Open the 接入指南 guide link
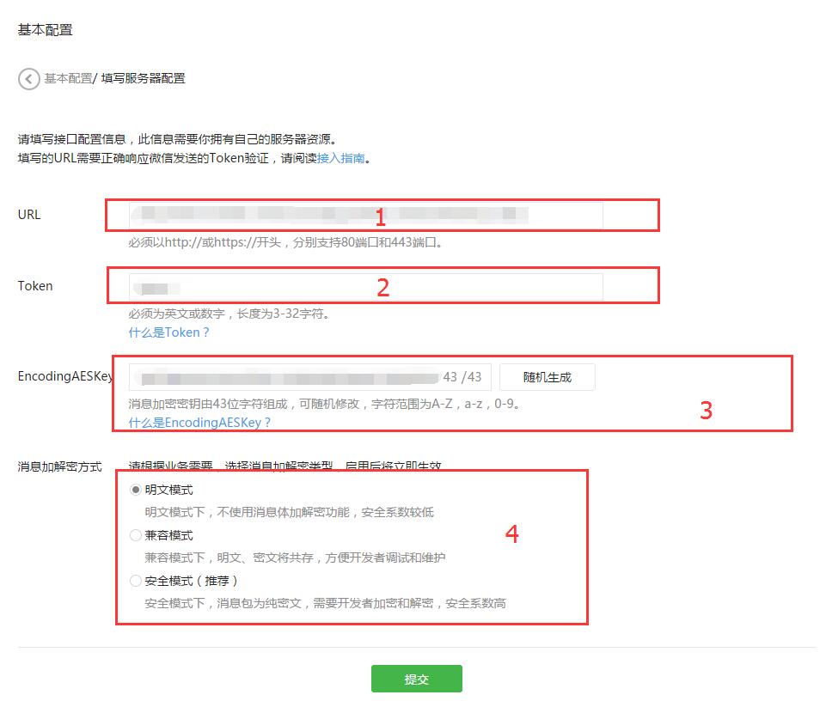 (341, 158)
